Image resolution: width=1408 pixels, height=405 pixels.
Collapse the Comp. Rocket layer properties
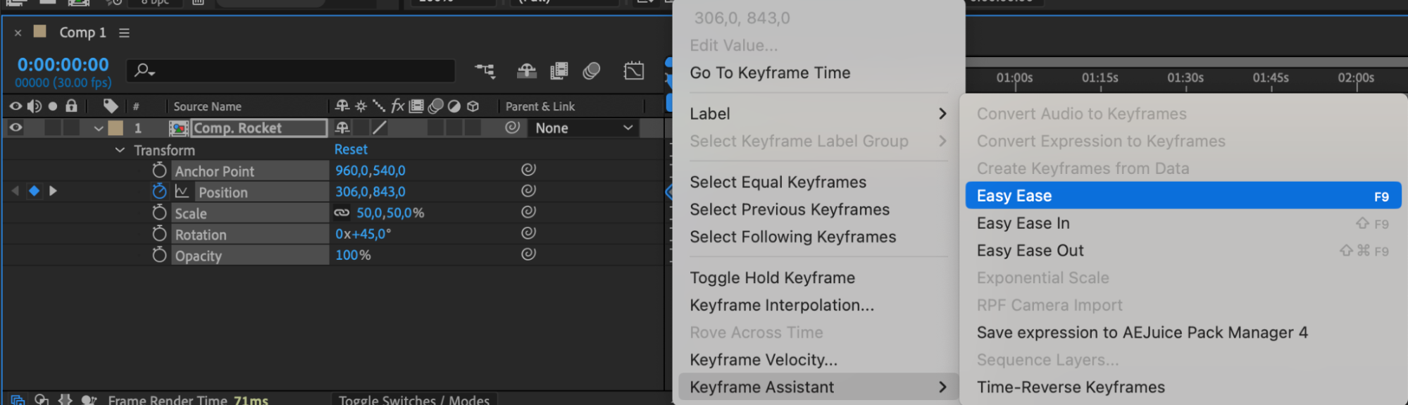pos(99,128)
